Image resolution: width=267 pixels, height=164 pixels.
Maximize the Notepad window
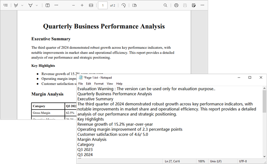tap(250, 78)
